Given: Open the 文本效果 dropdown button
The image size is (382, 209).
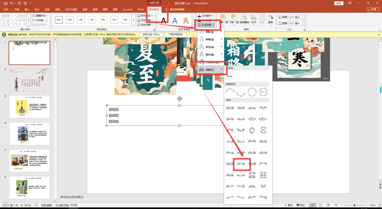Looking at the screenshot, I should pyautogui.click(x=206, y=25).
